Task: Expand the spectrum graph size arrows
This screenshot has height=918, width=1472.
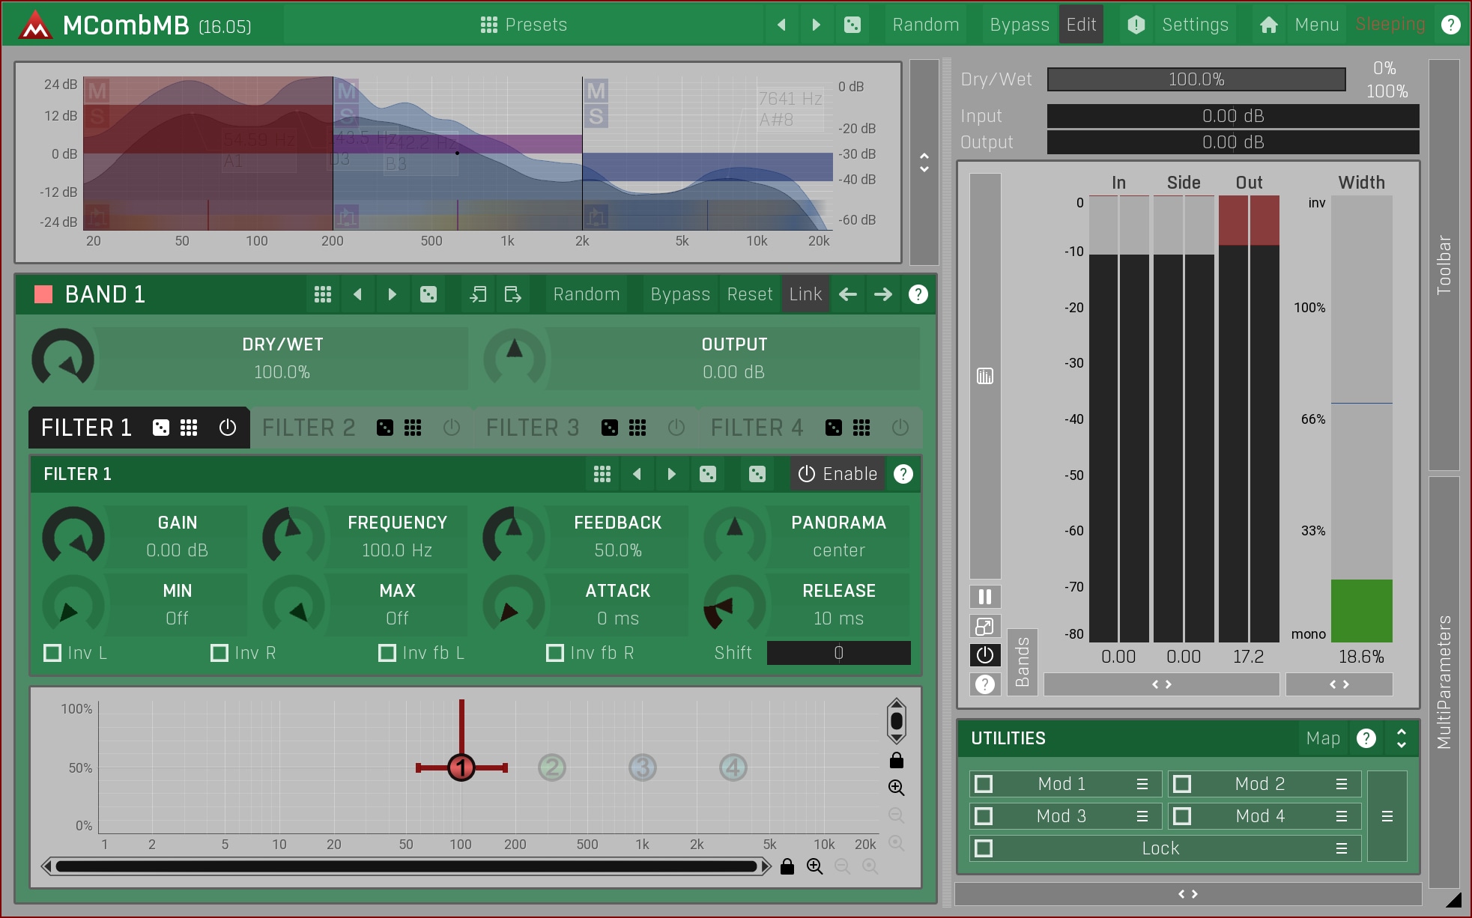Action: (x=924, y=162)
